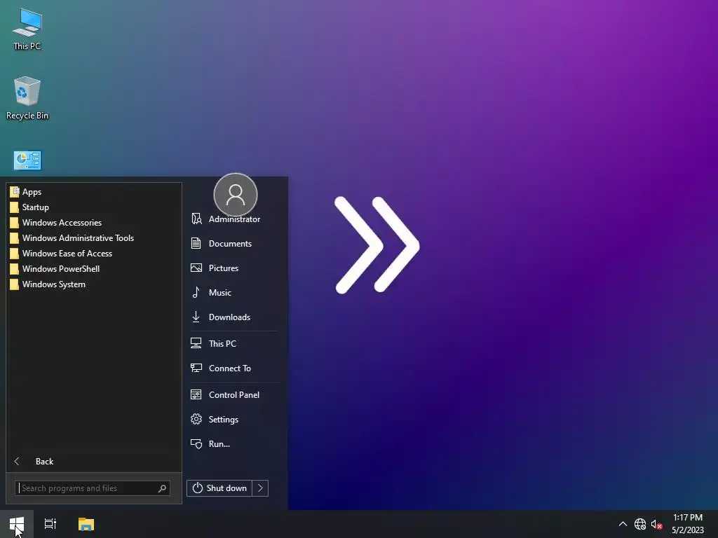Click the Music note icon
The height and width of the screenshot is (538, 718).
(196, 292)
